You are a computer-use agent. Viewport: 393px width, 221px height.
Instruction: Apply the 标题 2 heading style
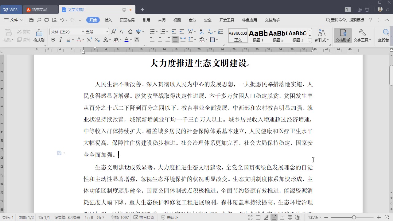pyautogui.click(x=278, y=36)
